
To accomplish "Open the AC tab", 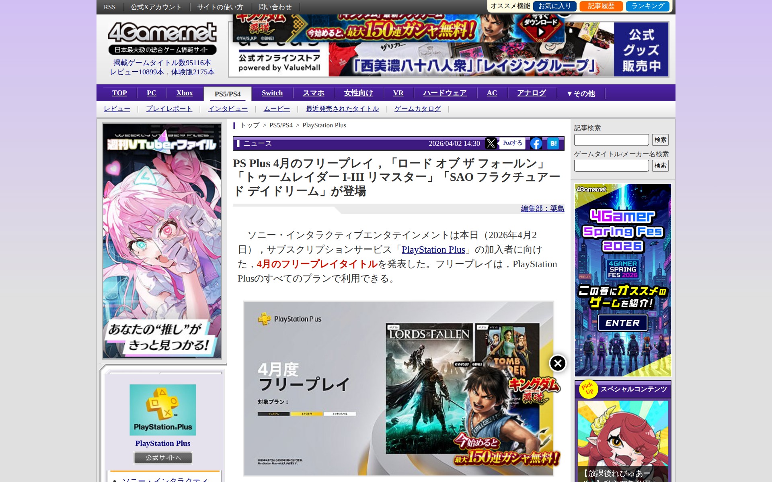I will click(x=492, y=93).
